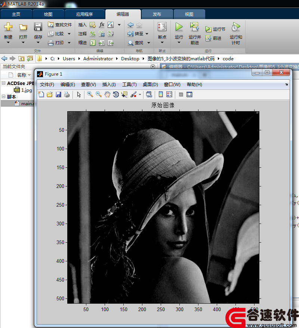Toggle the zoom in magnifier tool
Image resolution: width=299 pixels, height=328 pixels.
click(x=90, y=94)
